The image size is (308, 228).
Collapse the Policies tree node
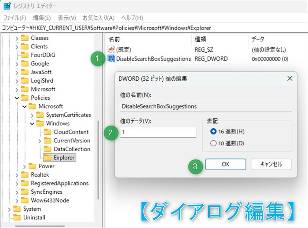pos(17,98)
